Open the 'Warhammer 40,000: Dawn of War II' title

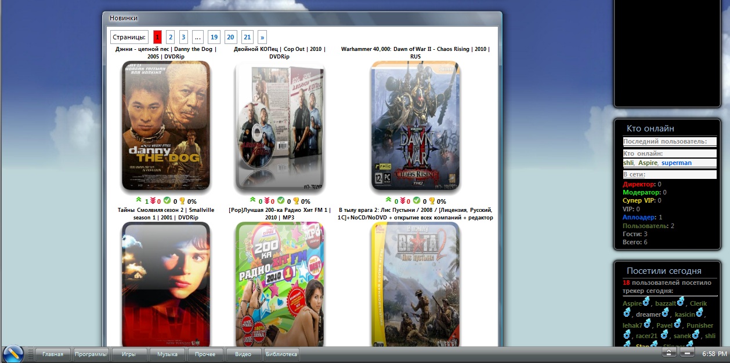(415, 53)
